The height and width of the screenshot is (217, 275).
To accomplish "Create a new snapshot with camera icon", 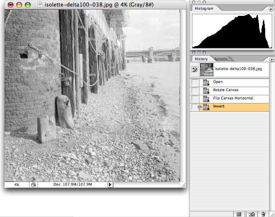I will (251, 214).
